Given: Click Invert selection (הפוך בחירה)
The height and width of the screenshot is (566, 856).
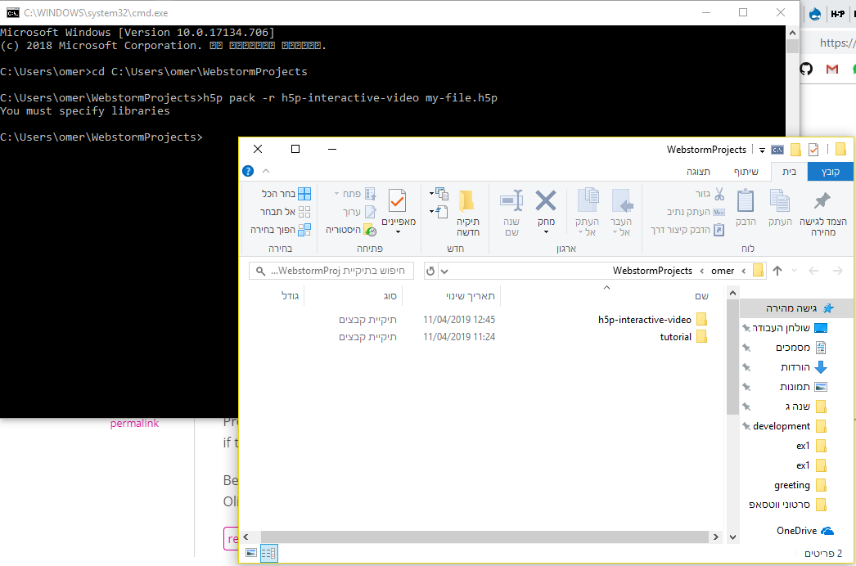Looking at the screenshot, I should pyautogui.click(x=281, y=230).
